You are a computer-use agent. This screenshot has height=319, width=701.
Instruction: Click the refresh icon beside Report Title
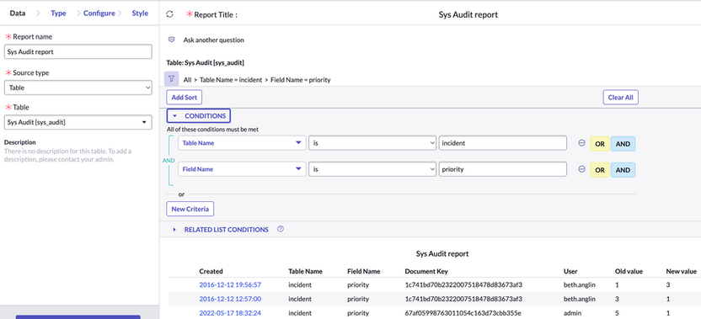[169, 14]
